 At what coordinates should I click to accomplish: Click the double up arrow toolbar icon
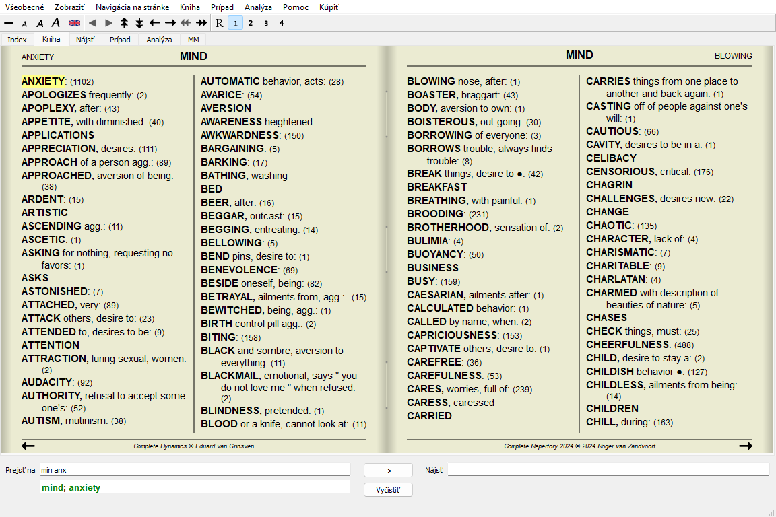[x=124, y=23]
